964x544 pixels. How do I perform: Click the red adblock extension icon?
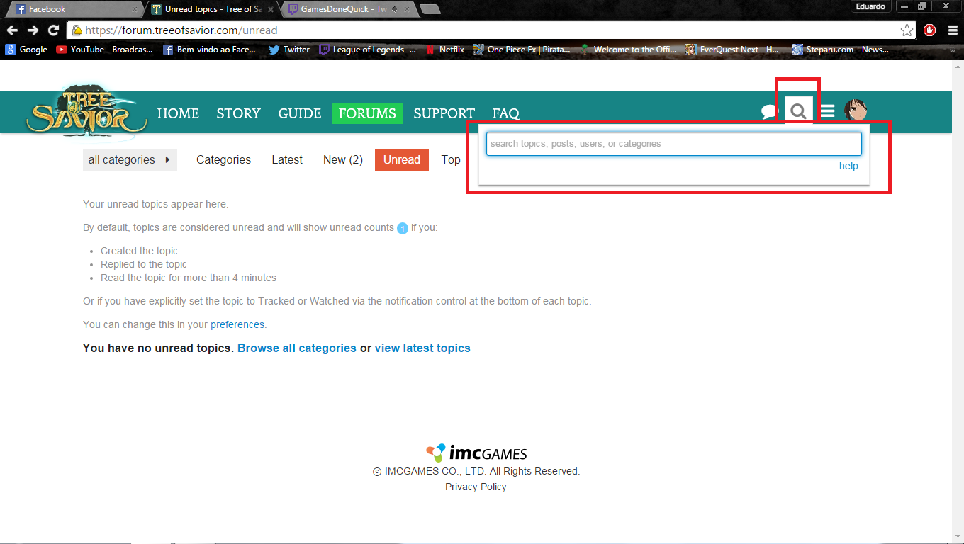pos(929,30)
